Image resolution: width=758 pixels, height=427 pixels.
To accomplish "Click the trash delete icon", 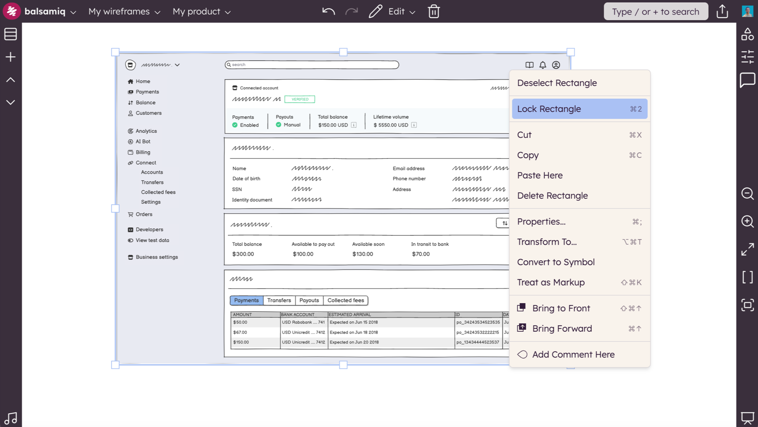I will 434,11.
